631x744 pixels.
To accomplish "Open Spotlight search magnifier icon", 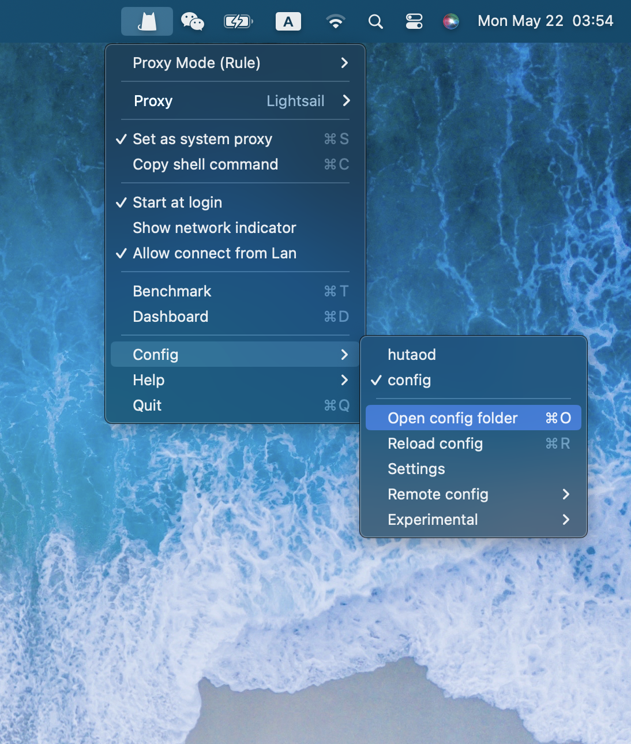I will (x=375, y=21).
